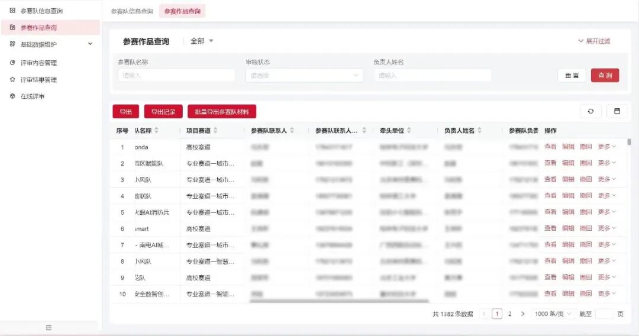
Task: Open the 1000 条/页 page size dropdown
Action: 553,314
